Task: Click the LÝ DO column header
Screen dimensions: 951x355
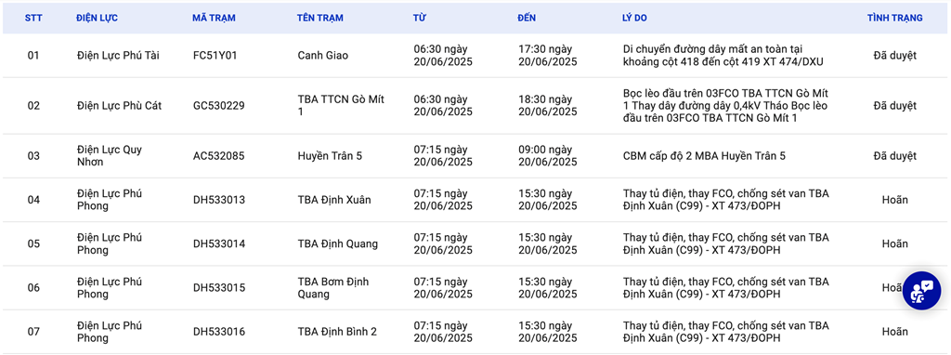Action: pyautogui.click(x=634, y=19)
